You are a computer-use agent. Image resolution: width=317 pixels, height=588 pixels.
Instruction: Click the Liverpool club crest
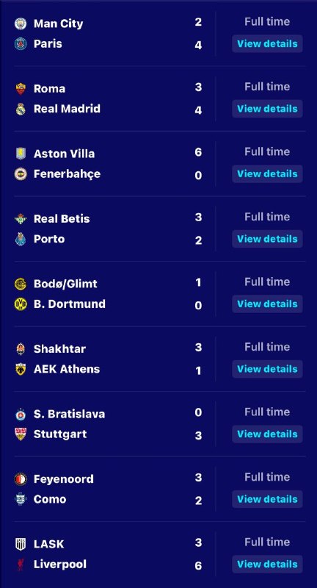tap(21, 564)
